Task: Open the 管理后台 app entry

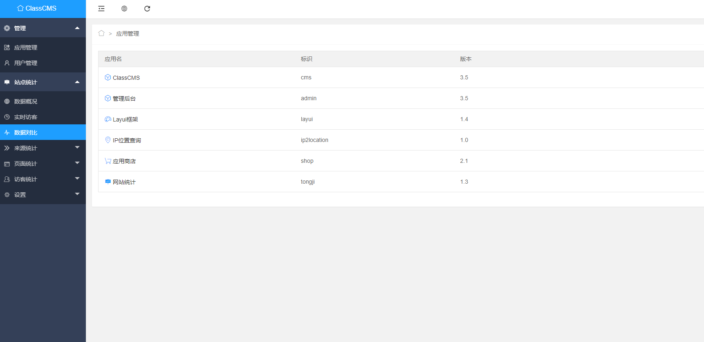Action: (124, 99)
